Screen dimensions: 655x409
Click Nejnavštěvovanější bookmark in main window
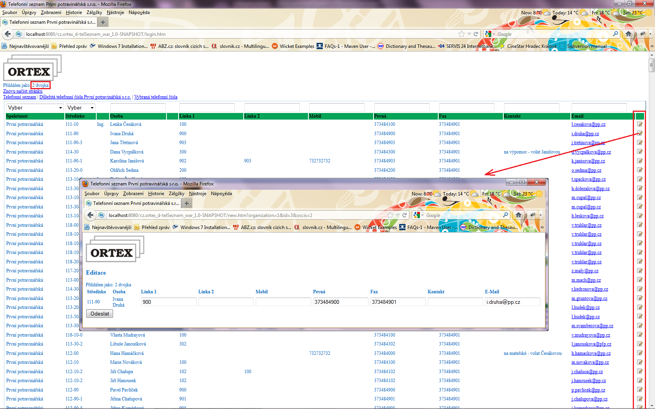tap(25, 46)
